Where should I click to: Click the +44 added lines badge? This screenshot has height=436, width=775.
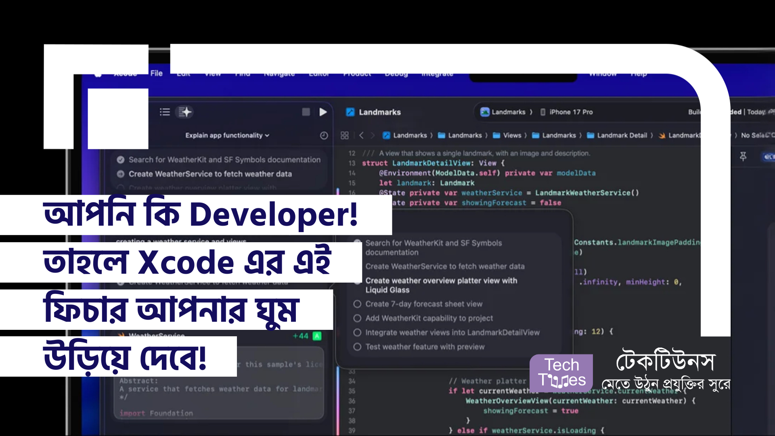[301, 336]
